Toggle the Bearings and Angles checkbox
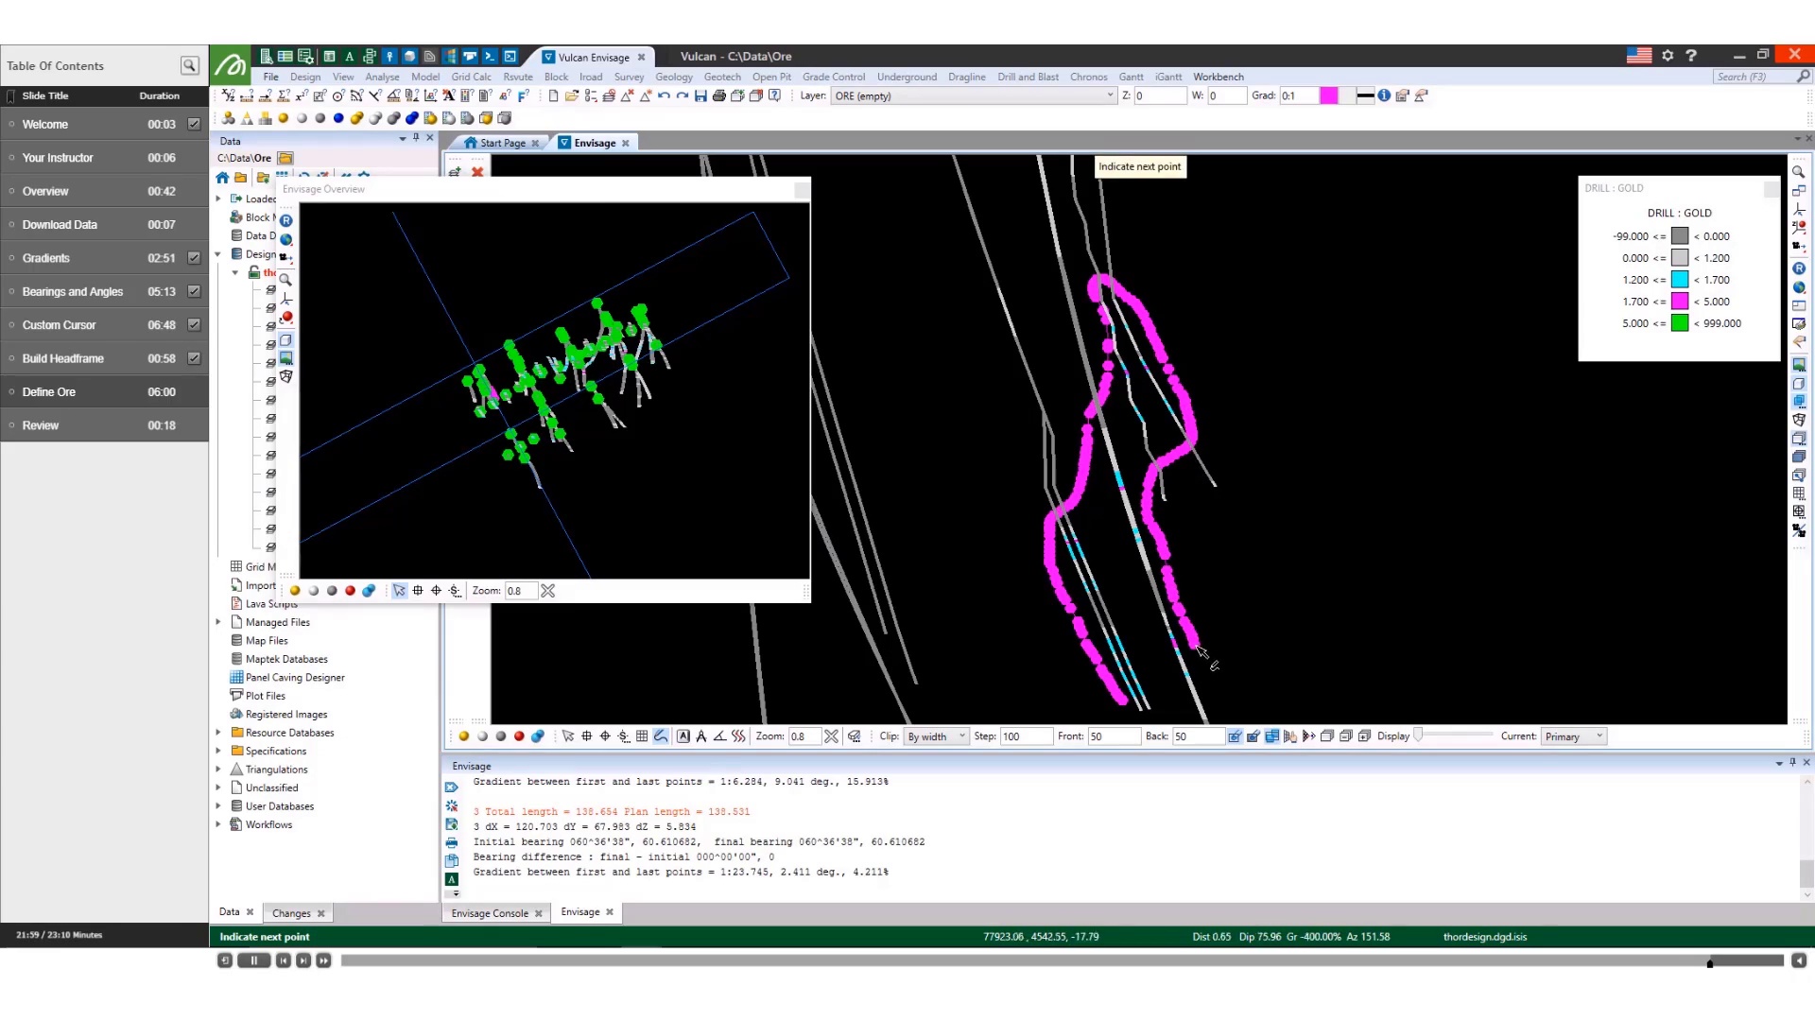The height and width of the screenshot is (1021, 1815). point(192,291)
